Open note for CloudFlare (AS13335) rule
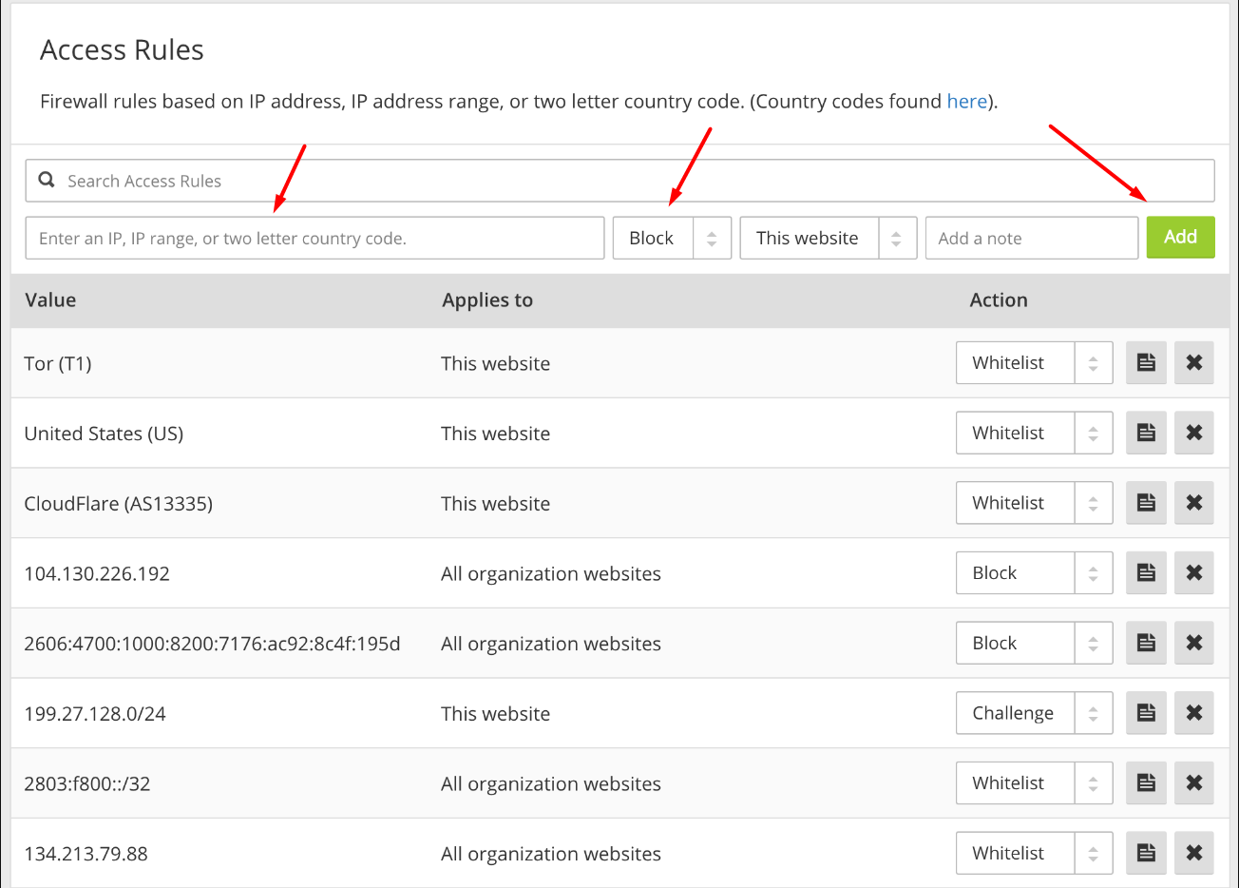 tap(1146, 503)
